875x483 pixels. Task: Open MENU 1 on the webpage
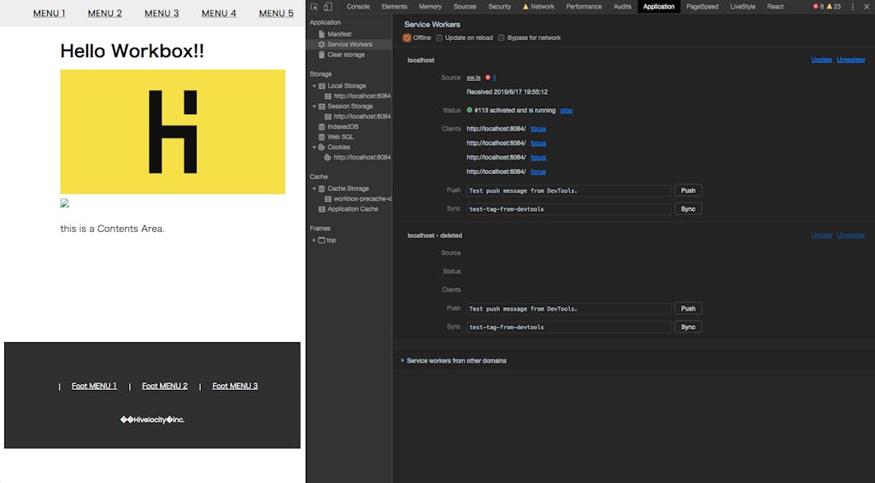point(49,14)
